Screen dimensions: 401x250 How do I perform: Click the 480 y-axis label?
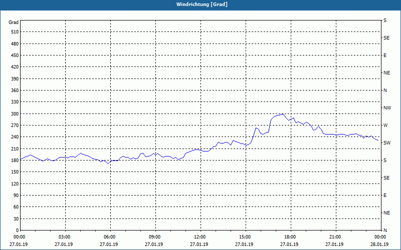pos(15,43)
